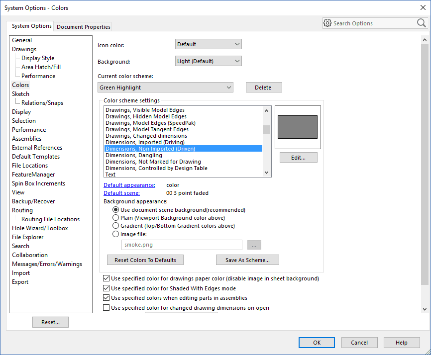Click the gray color preview swatch
This screenshot has width=431, height=355.
[x=298, y=127]
